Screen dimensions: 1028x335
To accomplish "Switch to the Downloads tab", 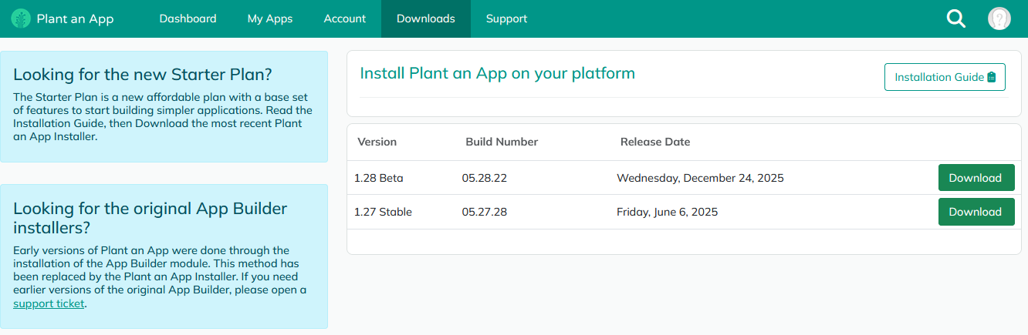I will pos(426,18).
